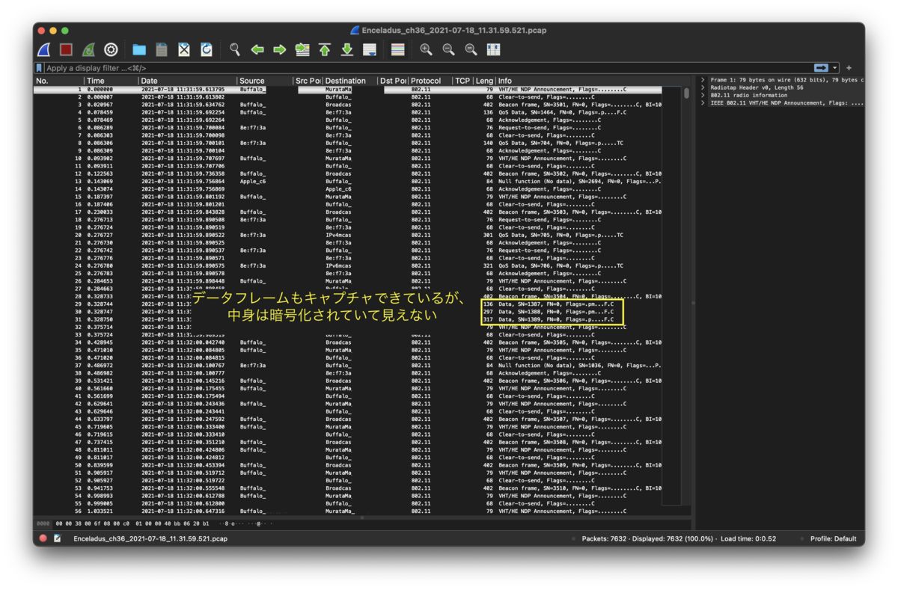Click the display filter input field
The width and height of the screenshot is (898, 590).
click(x=427, y=68)
